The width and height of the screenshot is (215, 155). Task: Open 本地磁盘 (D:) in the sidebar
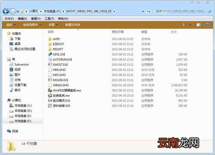(21, 111)
